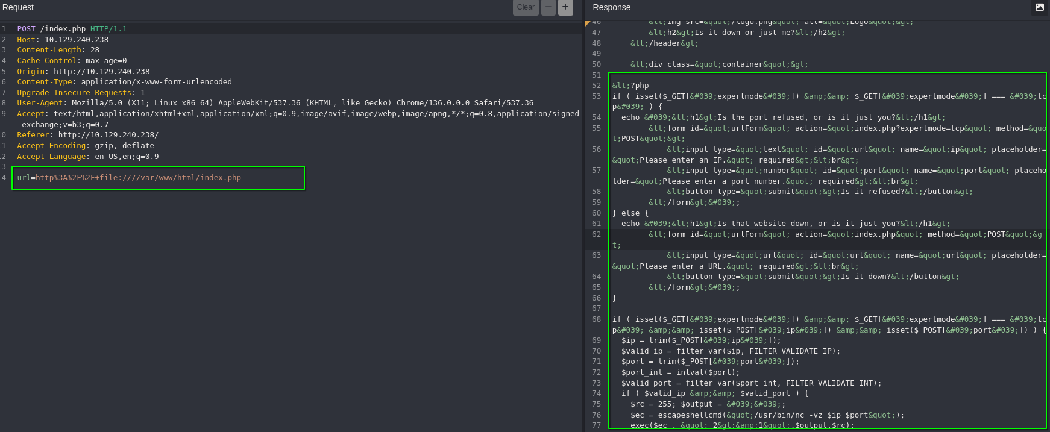The height and width of the screenshot is (432, 1050).
Task: Click the Accept-Language: en-US header
Action: point(88,157)
